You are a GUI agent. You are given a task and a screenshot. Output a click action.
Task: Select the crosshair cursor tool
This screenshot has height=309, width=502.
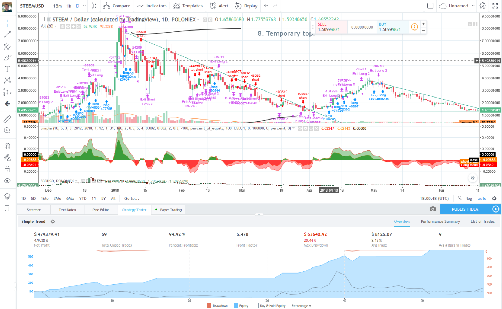[7, 23]
